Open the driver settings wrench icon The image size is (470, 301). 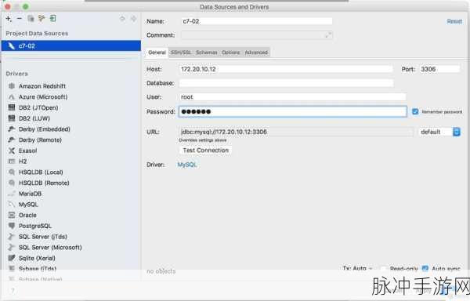coord(42,19)
